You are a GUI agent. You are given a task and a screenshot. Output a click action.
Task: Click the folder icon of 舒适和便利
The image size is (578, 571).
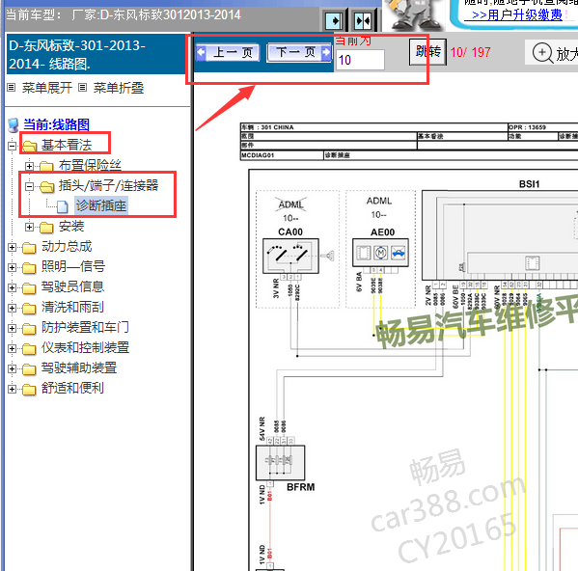pos(29,390)
